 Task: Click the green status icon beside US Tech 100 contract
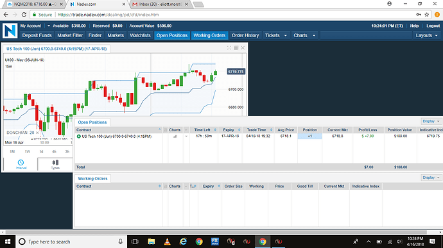click(x=79, y=136)
